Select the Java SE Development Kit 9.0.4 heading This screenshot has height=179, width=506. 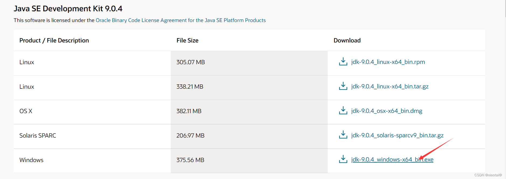coord(68,9)
